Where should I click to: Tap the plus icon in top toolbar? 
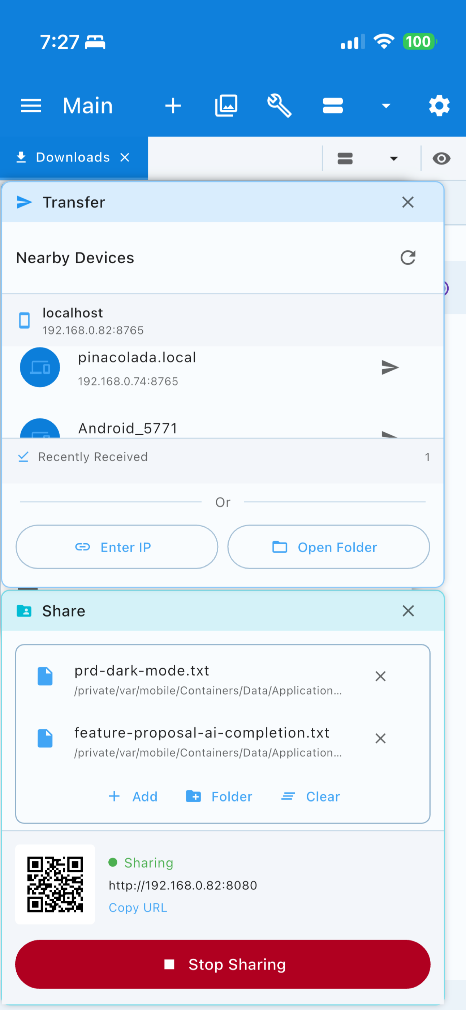pos(173,105)
